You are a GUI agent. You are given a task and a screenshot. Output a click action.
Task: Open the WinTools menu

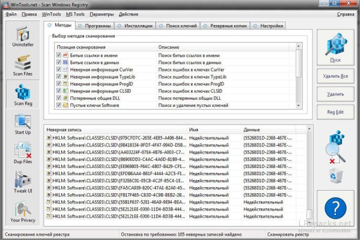[x=51, y=14]
